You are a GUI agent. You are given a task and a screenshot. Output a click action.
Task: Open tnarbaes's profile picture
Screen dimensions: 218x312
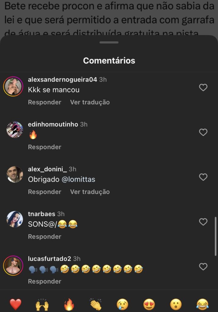pos(15,219)
